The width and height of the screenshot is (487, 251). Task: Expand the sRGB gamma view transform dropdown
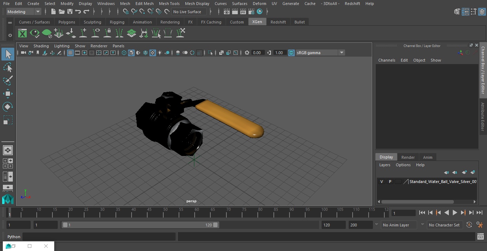coord(320,53)
